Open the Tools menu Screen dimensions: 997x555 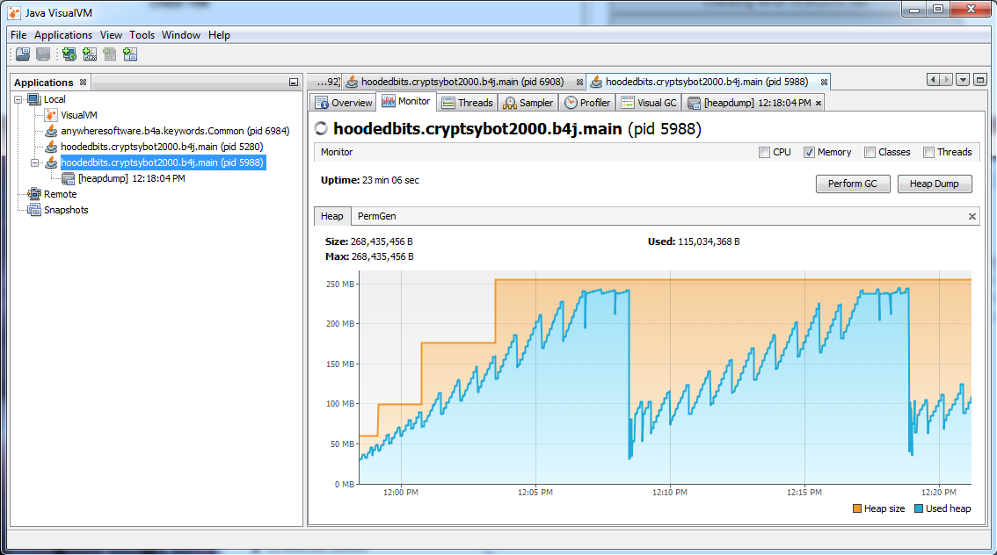click(x=142, y=35)
